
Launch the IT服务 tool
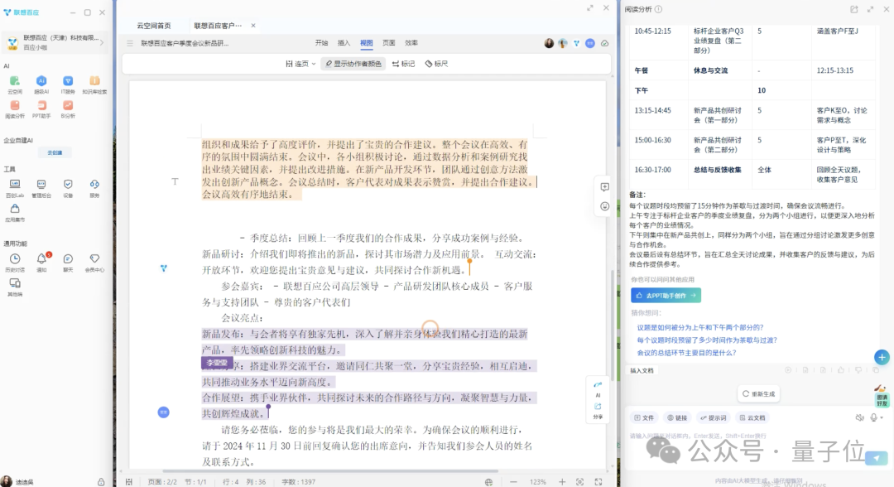(68, 80)
